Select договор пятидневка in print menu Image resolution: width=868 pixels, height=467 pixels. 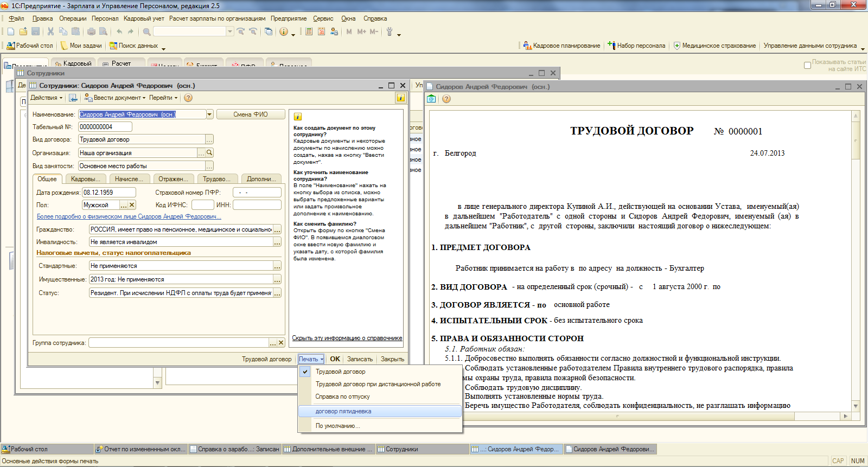380,411
